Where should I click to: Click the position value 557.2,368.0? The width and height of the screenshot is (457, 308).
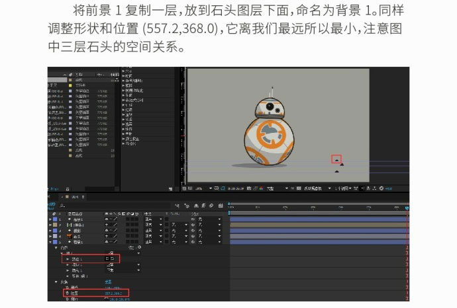click(x=113, y=293)
